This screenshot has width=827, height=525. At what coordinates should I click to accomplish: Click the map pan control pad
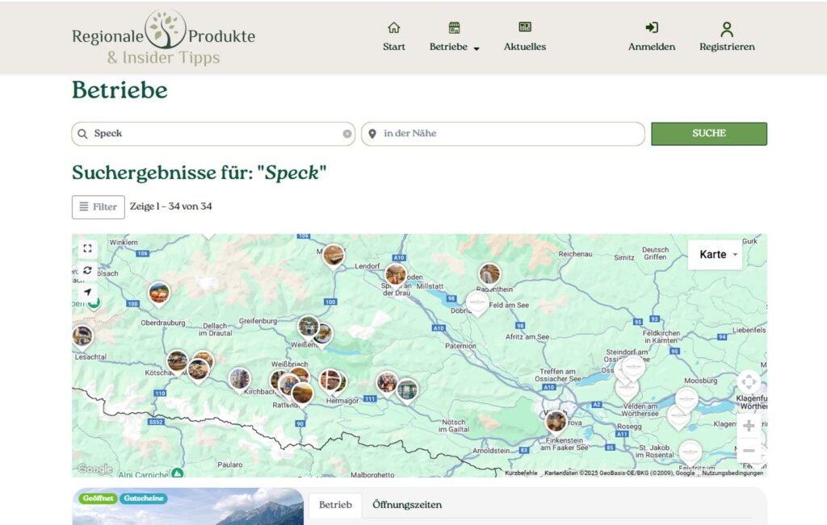coord(749,383)
